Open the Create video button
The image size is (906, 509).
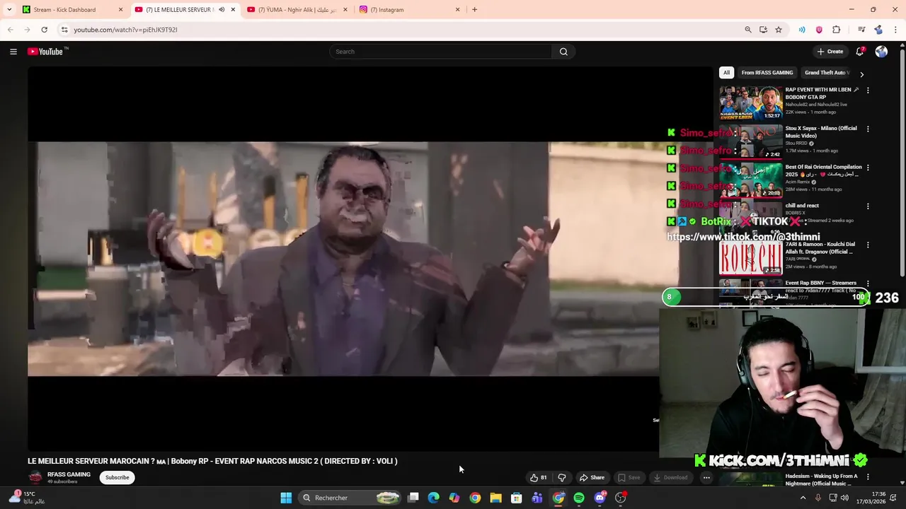point(830,52)
